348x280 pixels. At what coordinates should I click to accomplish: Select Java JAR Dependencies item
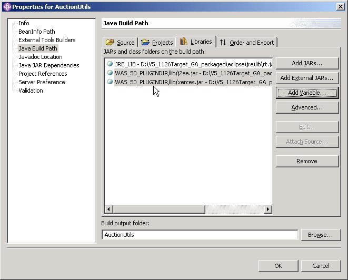[x=49, y=65]
